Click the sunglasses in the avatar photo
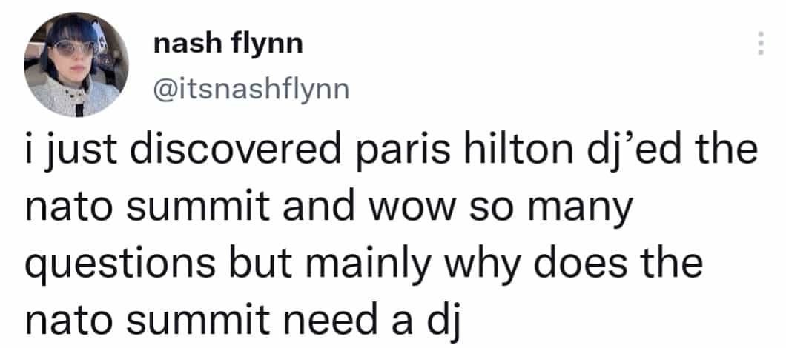Viewport: 786px width, 348px height. click(x=73, y=47)
